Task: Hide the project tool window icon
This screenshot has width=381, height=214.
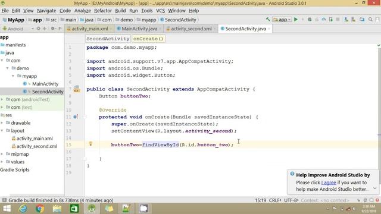Action: point(60,29)
